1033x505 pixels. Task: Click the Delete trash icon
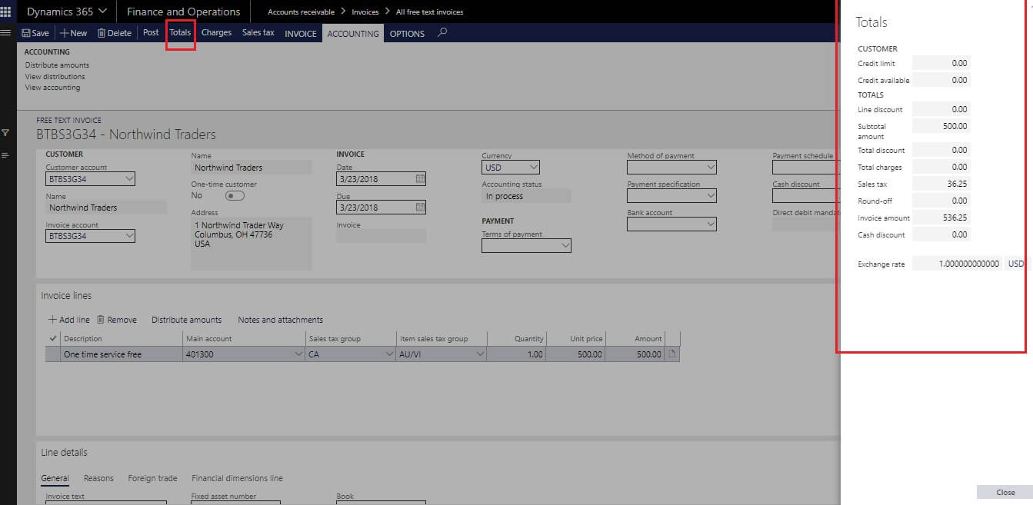click(102, 33)
